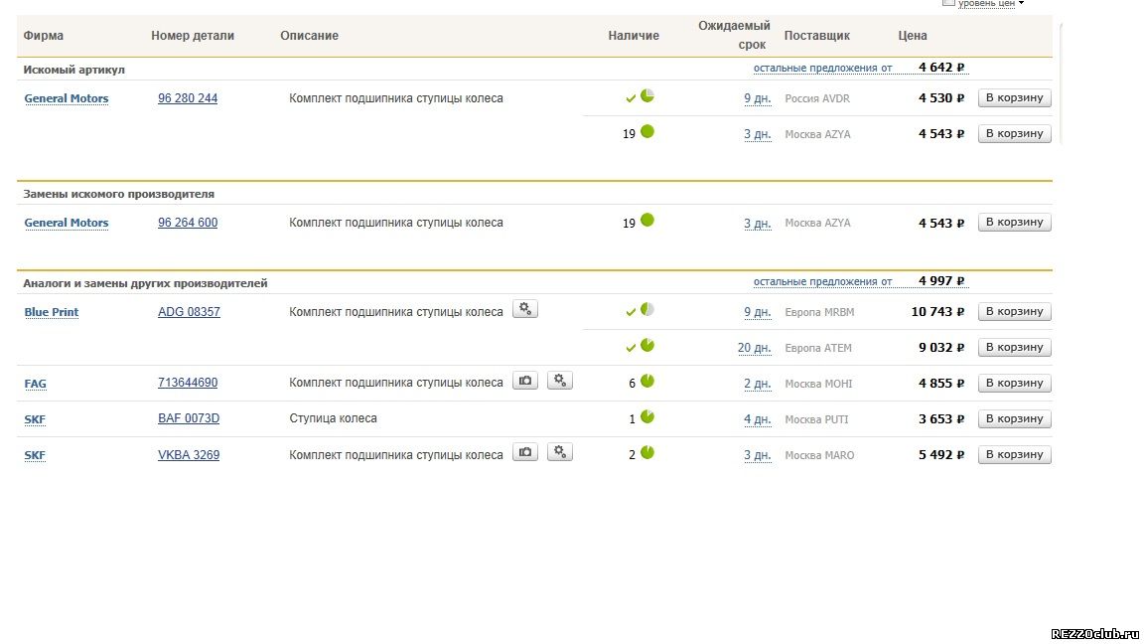Click the availability pie icon for Европа ATEM
The height and width of the screenshot is (644, 1144).
pos(647,346)
